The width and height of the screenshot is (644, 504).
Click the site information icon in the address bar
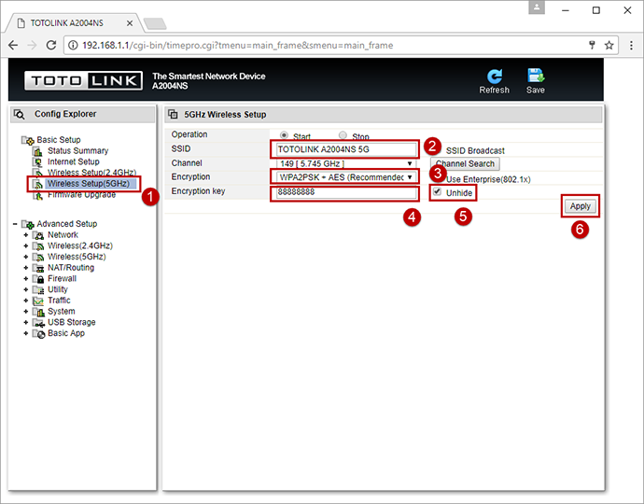pyautogui.click(x=73, y=45)
